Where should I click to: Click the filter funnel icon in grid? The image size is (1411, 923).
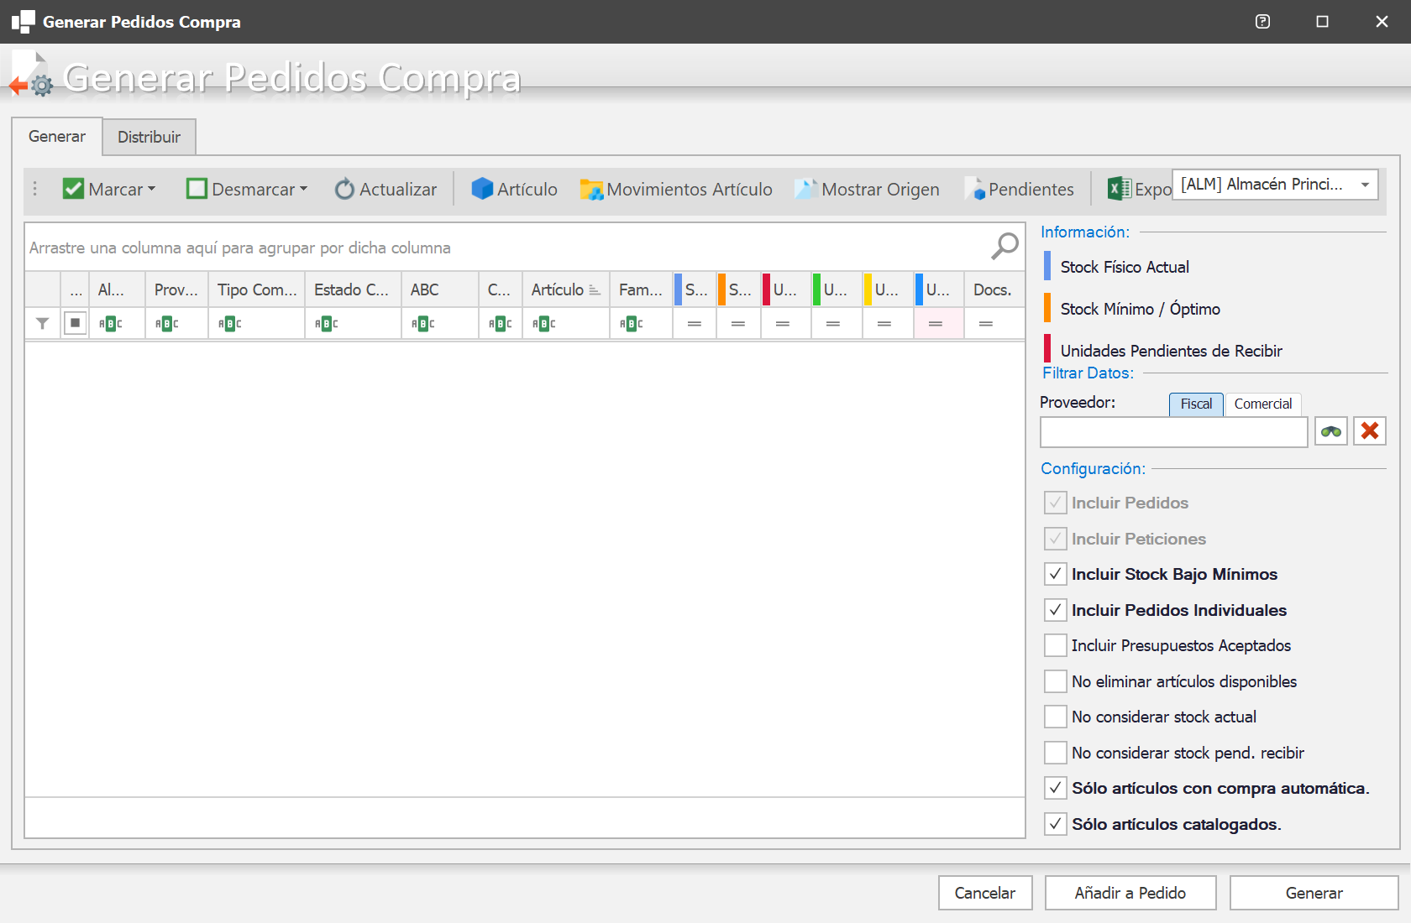pos(43,323)
